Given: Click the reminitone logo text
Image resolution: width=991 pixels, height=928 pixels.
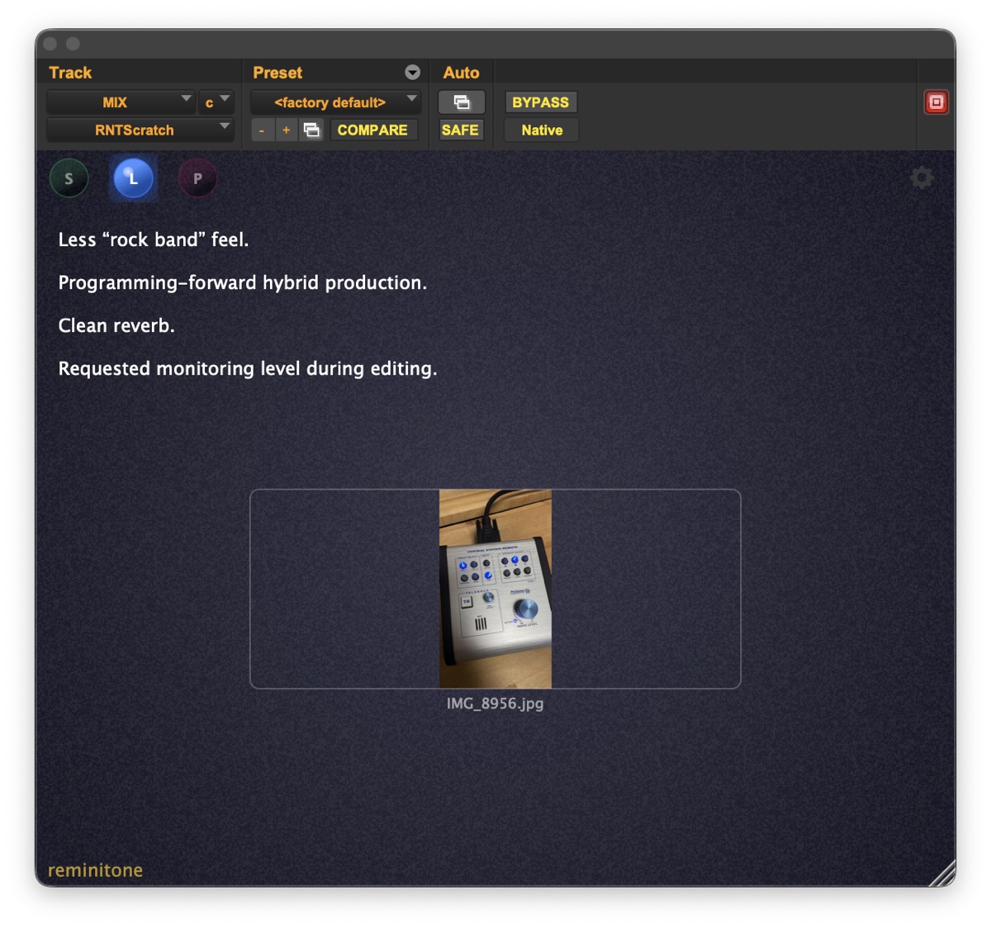Looking at the screenshot, I should pyautogui.click(x=96, y=870).
